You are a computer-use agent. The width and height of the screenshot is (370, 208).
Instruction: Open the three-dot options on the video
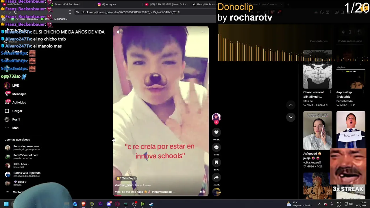[x=202, y=32]
